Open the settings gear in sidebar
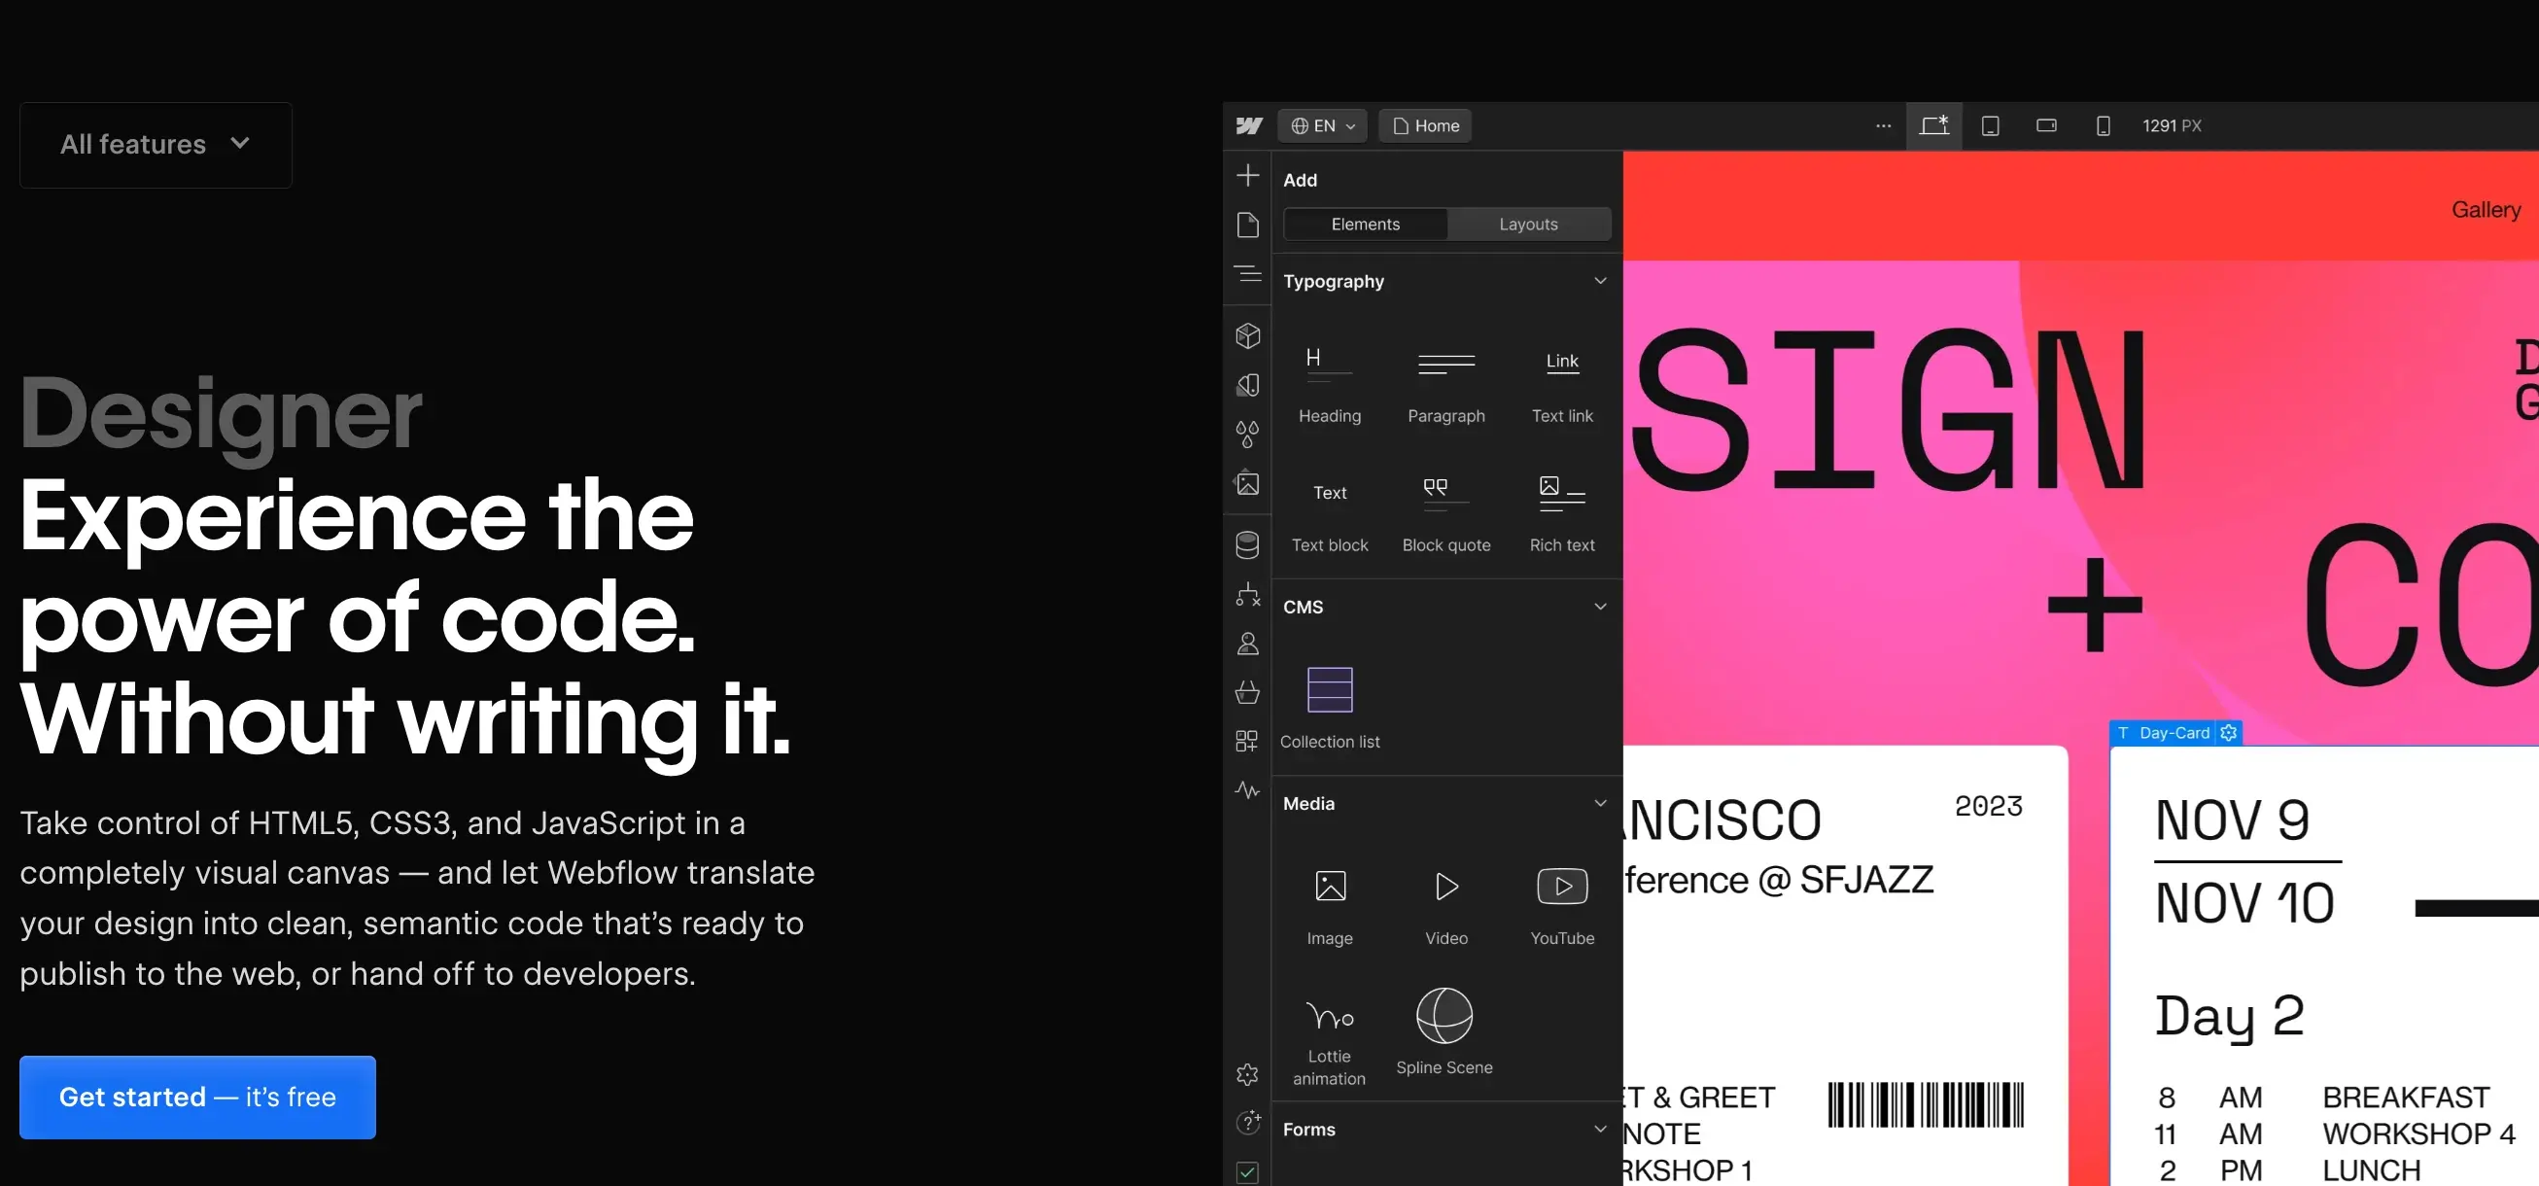This screenshot has width=2539, height=1186. 1248,1074
